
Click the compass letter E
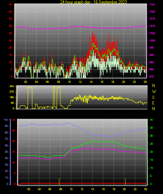tap(153, 103)
